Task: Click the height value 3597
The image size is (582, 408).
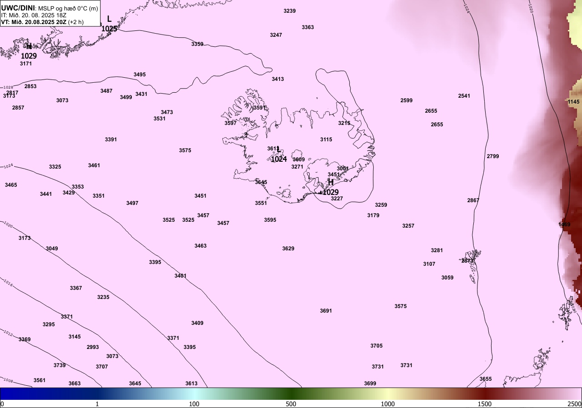Action: click(231, 123)
